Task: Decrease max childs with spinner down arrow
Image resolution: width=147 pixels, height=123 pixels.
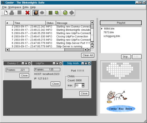Action: coord(83,86)
